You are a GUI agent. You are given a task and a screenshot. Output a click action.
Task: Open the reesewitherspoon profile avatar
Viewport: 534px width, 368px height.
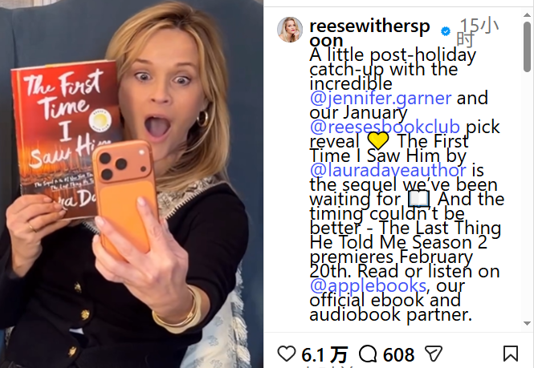pyautogui.click(x=290, y=30)
